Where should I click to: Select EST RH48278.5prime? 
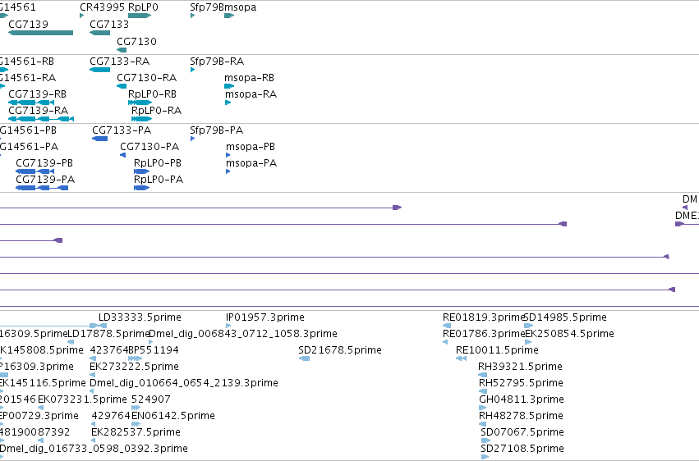[x=483, y=425]
